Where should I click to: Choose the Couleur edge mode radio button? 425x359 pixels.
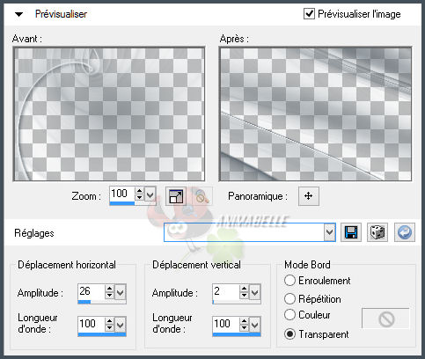(289, 315)
